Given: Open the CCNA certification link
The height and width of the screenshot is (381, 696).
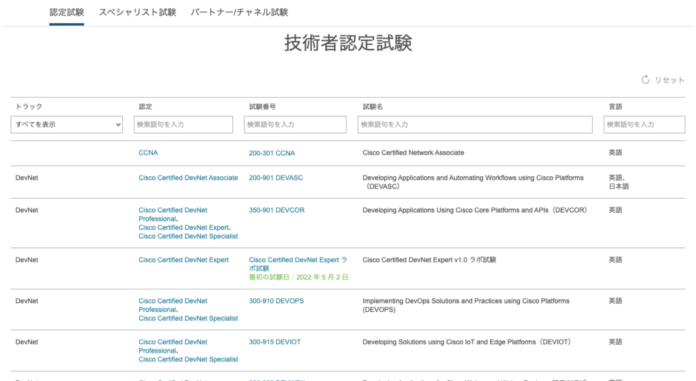Looking at the screenshot, I should 148,153.
